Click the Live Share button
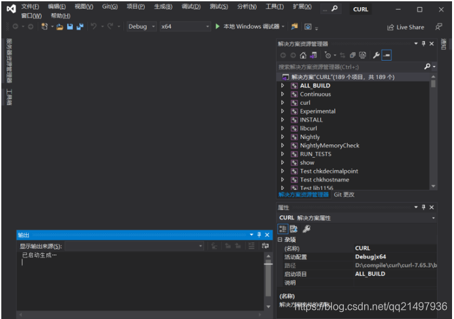 point(406,27)
